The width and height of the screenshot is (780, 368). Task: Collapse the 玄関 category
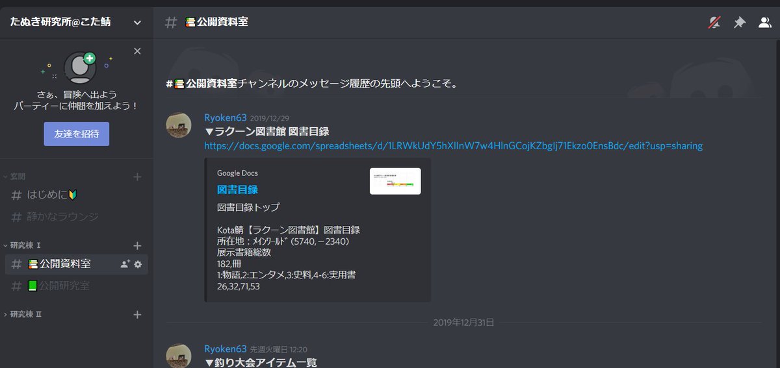15,177
